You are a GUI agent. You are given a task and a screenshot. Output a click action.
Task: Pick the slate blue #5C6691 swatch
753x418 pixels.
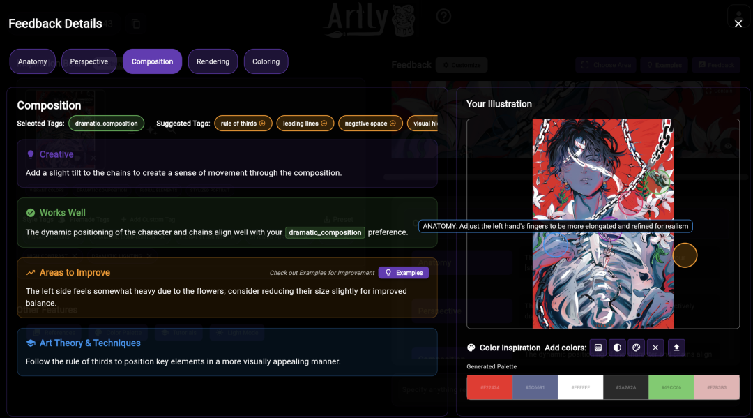[x=535, y=387]
